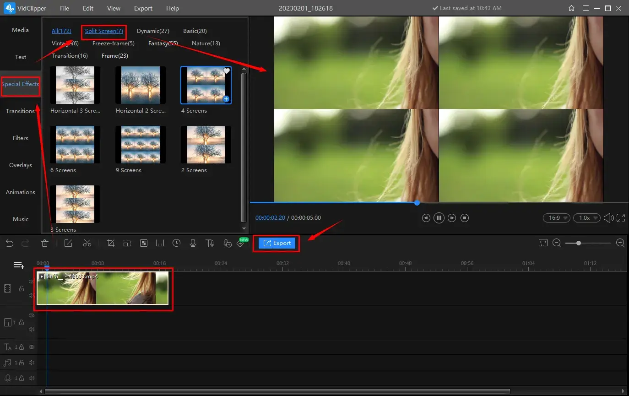Toggle preview volume speaker icon
Image resolution: width=629 pixels, height=396 pixels.
click(x=608, y=218)
